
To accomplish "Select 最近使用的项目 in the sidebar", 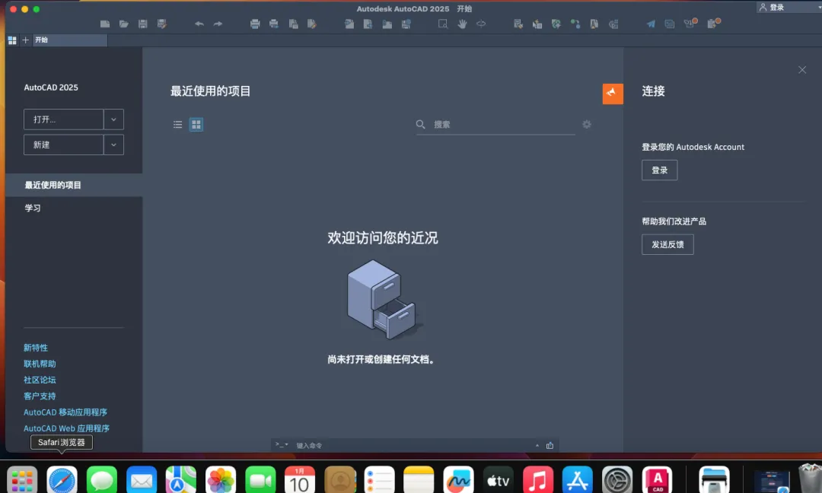I will [74, 185].
